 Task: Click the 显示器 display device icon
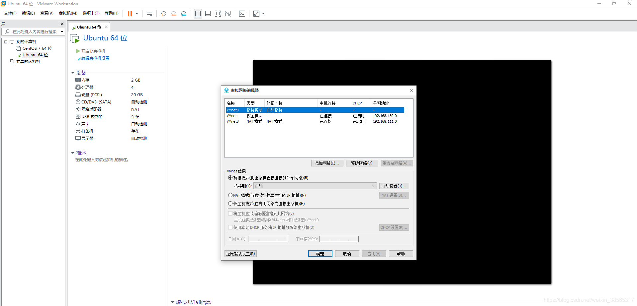78,138
